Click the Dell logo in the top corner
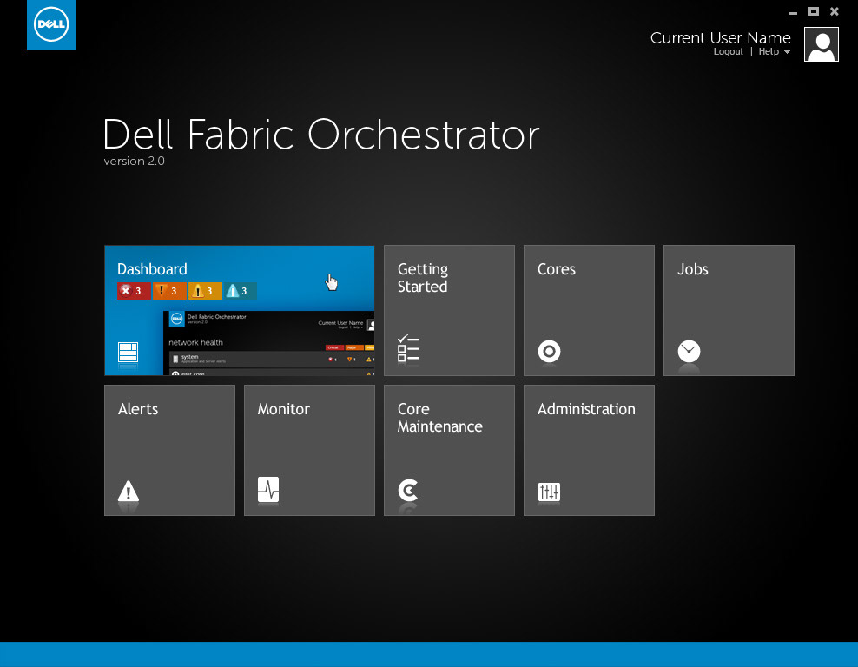This screenshot has height=667, width=858. click(x=51, y=24)
